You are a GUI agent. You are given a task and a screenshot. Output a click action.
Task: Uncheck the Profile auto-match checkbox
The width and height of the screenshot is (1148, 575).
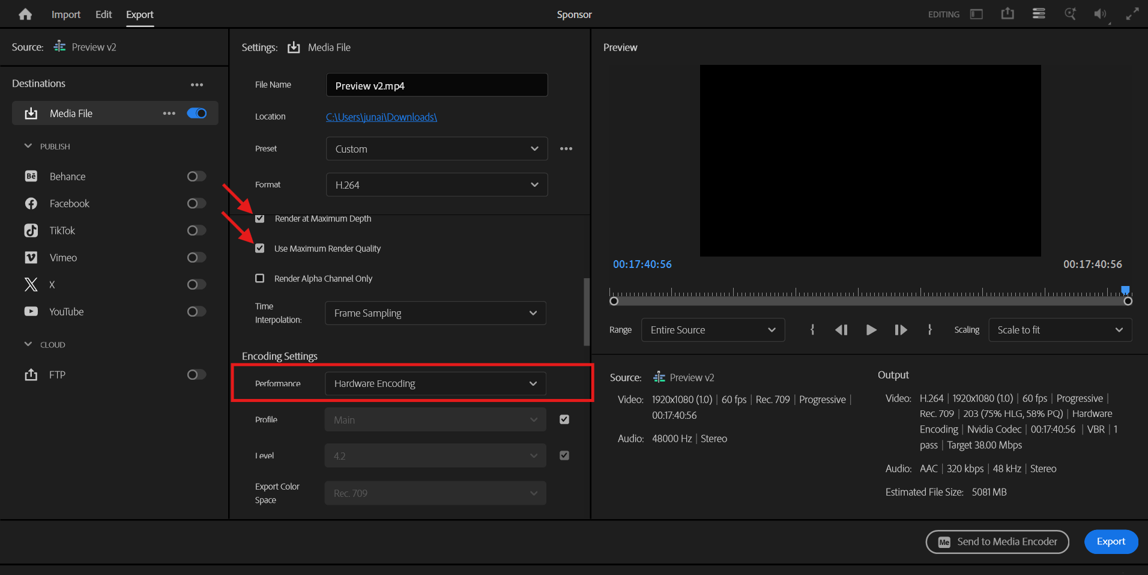[564, 419]
